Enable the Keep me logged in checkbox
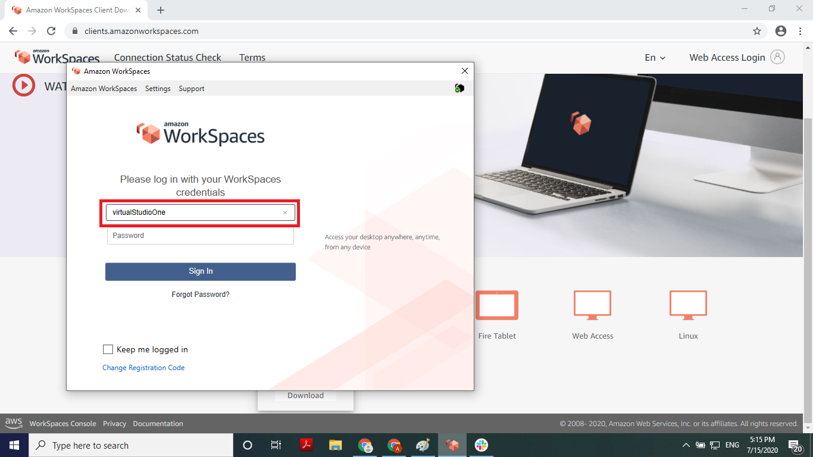Screen dimensions: 813x457 click(108, 349)
